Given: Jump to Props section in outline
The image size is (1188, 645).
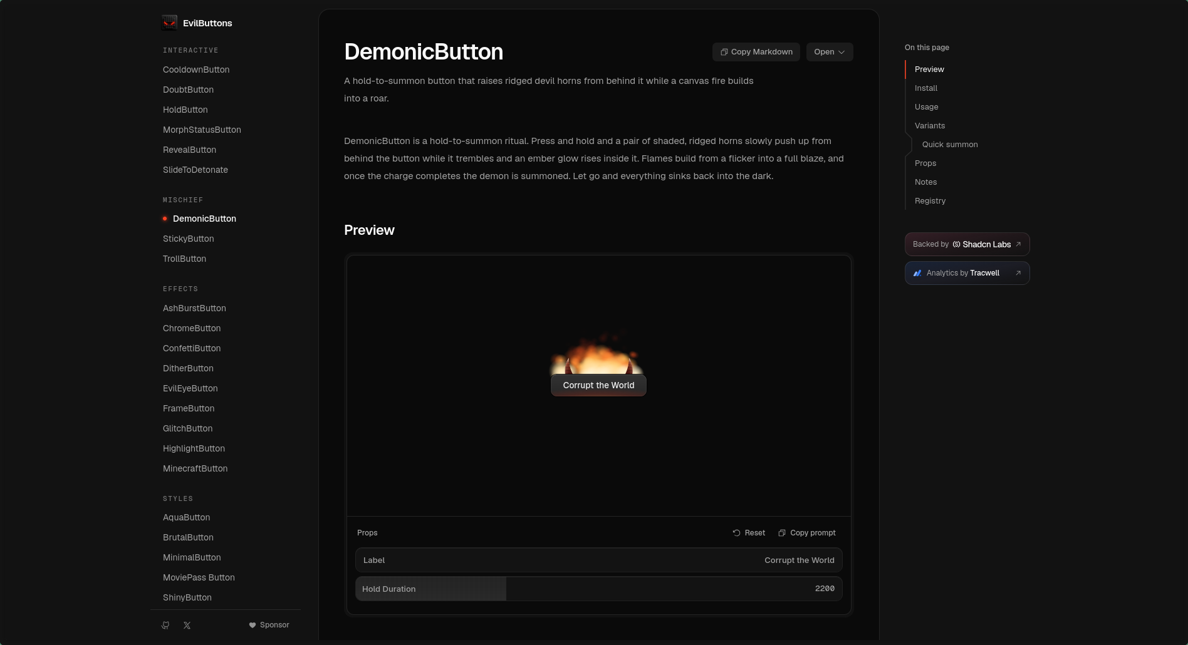Looking at the screenshot, I should (x=925, y=163).
